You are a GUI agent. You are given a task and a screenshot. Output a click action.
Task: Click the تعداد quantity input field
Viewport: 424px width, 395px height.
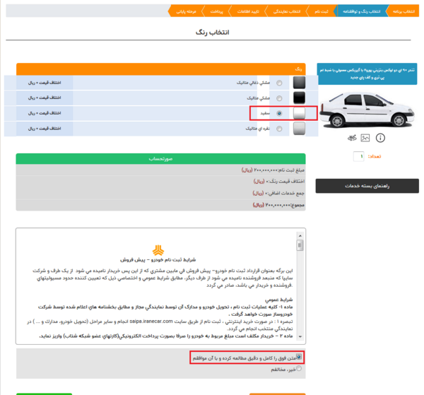(359, 156)
